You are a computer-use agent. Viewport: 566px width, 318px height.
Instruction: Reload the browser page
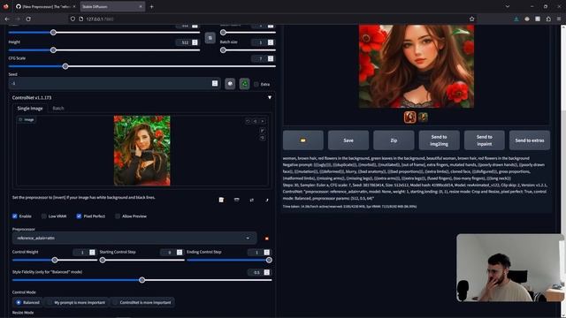coord(28,19)
